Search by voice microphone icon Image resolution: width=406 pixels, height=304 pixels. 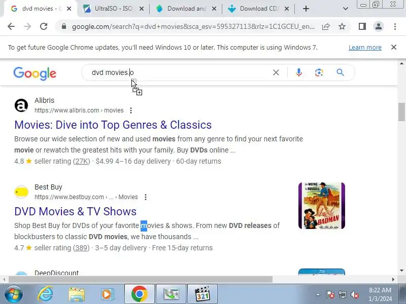(x=298, y=72)
